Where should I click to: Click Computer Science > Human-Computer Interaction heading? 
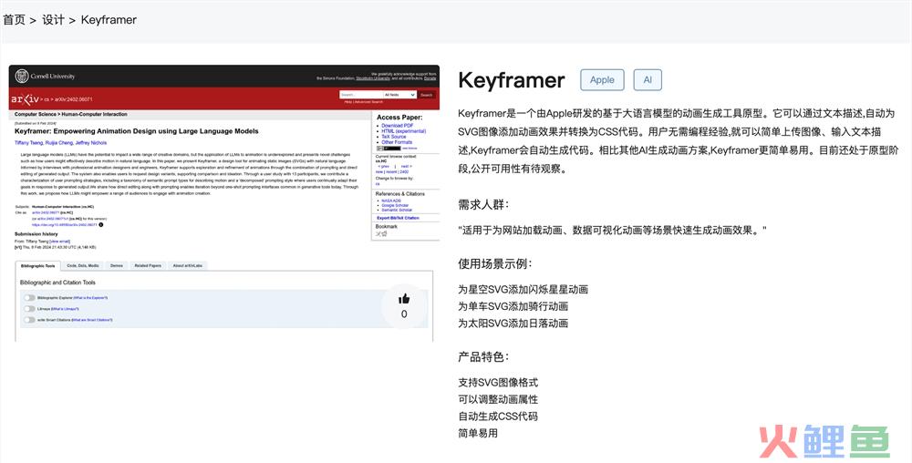pyautogui.click(x=71, y=115)
